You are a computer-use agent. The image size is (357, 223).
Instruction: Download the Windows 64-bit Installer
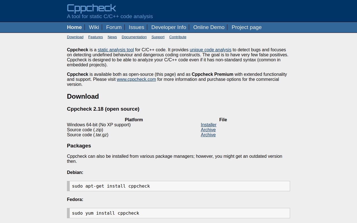coord(208,125)
